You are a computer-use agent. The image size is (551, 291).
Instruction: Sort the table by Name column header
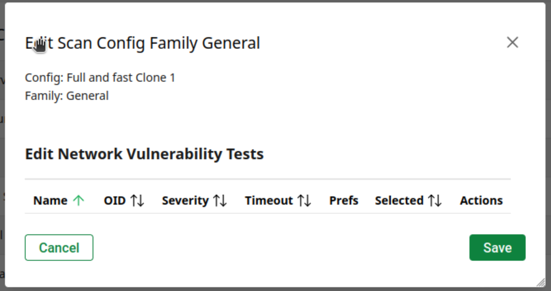click(x=50, y=201)
